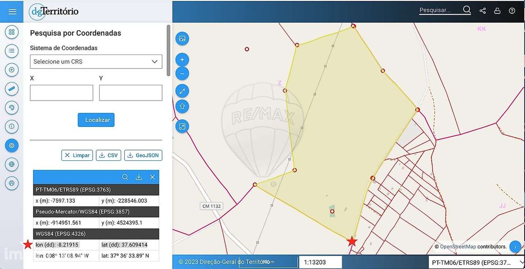This screenshot has height=269, width=525.
Task: Open the information sidebar icon
Action: coord(11,126)
